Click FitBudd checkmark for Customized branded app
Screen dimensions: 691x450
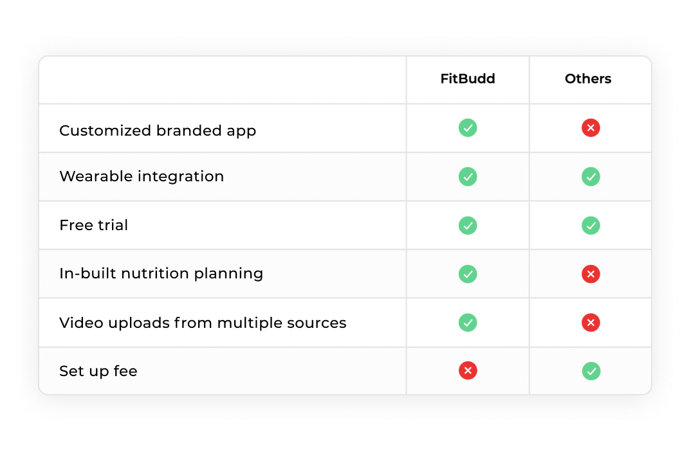click(468, 128)
